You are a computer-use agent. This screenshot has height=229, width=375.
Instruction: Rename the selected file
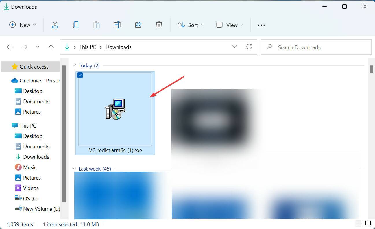click(117, 25)
